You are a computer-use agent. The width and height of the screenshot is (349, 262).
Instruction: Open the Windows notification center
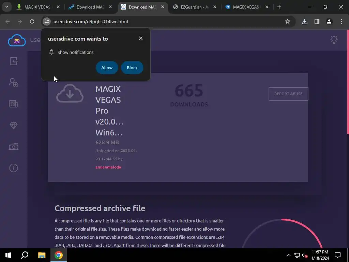click(338, 255)
